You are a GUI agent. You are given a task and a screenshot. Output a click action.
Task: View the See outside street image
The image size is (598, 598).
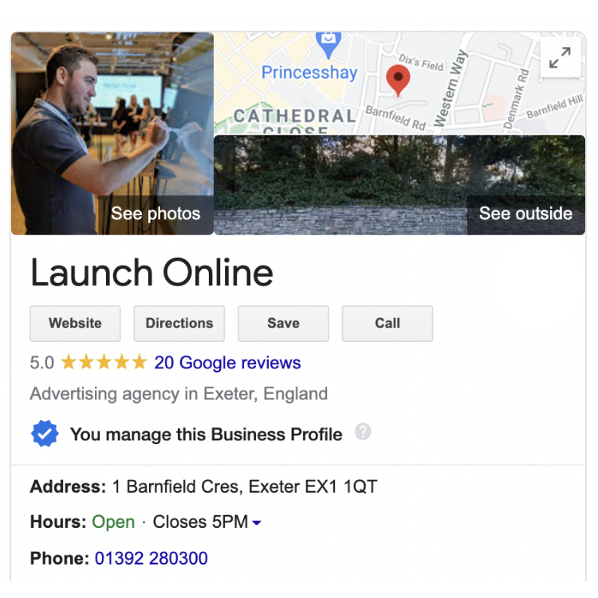point(399,185)
